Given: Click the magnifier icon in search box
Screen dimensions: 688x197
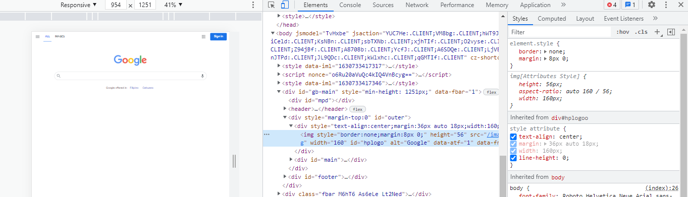Looking at the screenshot, I should [x=59, y=76].
